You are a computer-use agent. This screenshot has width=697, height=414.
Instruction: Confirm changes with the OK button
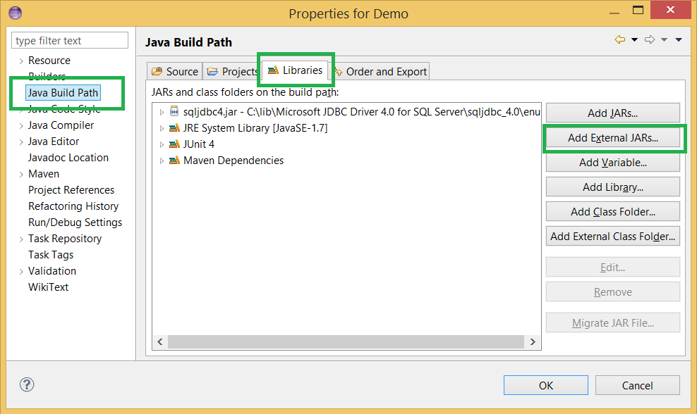click(545, 385)
